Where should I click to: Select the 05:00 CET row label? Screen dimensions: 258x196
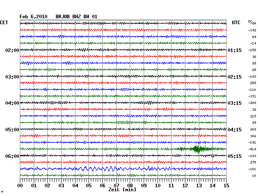[12, 130]
